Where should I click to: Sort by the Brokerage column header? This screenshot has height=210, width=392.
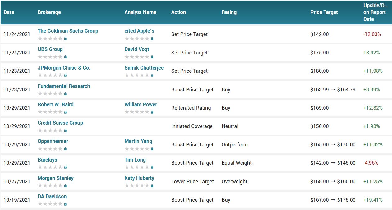pyautogui.click(x=49, y=12)
